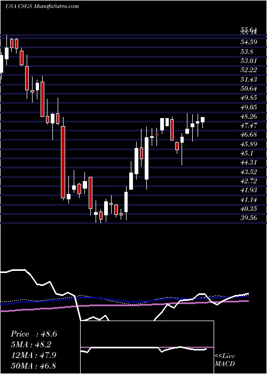Click the 48.26 price axis label
The width and height of the screenshot is (267, 374).
click(x=249, y=116)
